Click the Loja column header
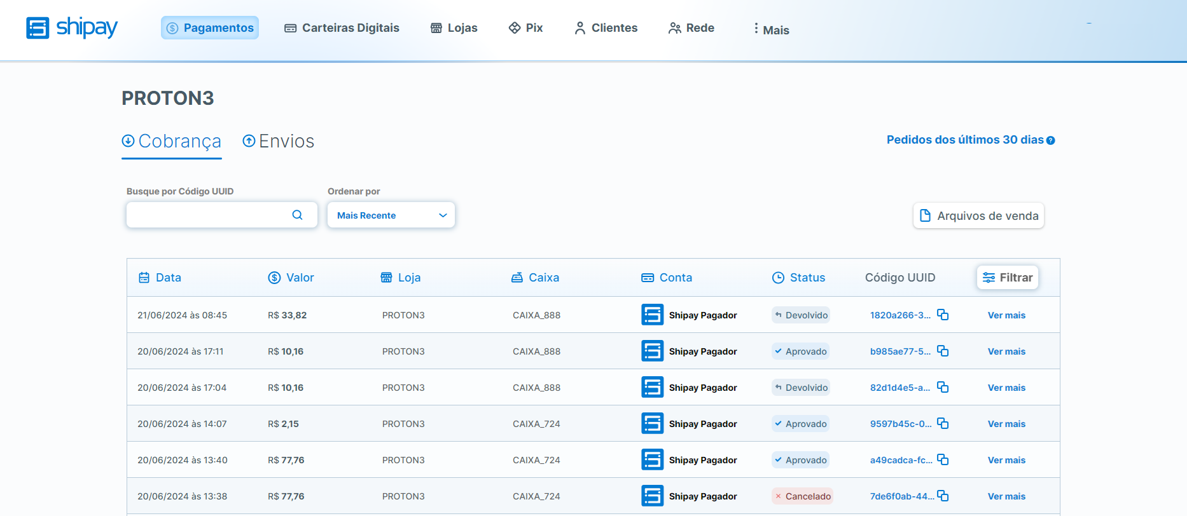 pos(401,278)
